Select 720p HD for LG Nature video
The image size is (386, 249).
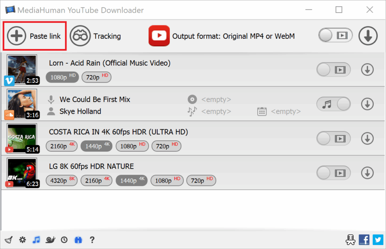point(202,180)
